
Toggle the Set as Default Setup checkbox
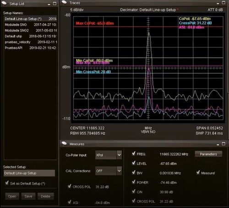click(7, 183)
